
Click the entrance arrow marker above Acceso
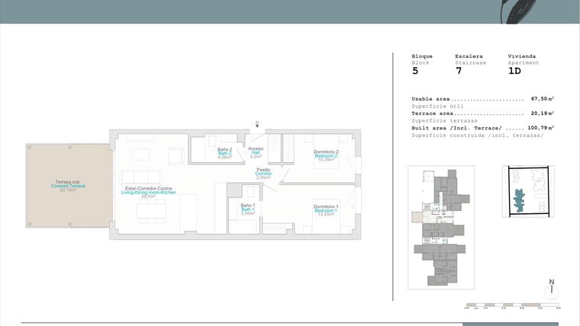pos(257,124)
